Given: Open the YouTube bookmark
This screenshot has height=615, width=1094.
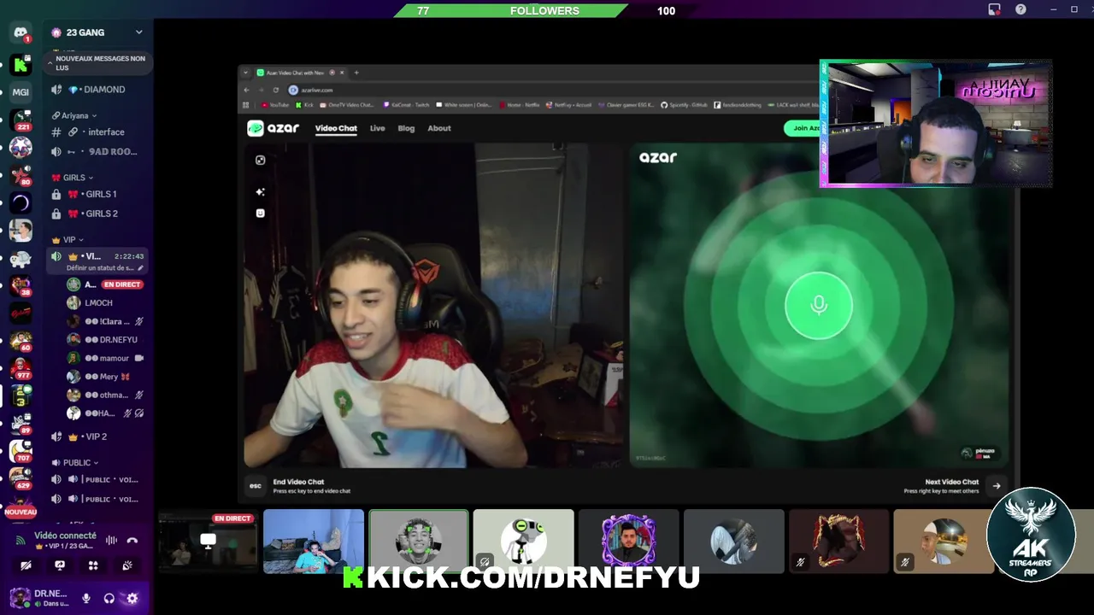Looking at the screenshot, I should pos(274,105).
